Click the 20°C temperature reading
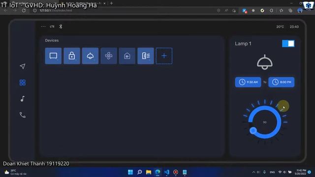The image size is (315, 177). (280, 27)
